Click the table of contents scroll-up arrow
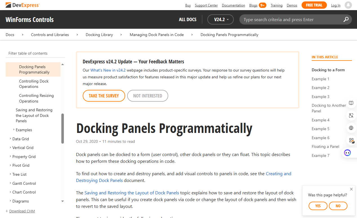 [x=62, y=64]
